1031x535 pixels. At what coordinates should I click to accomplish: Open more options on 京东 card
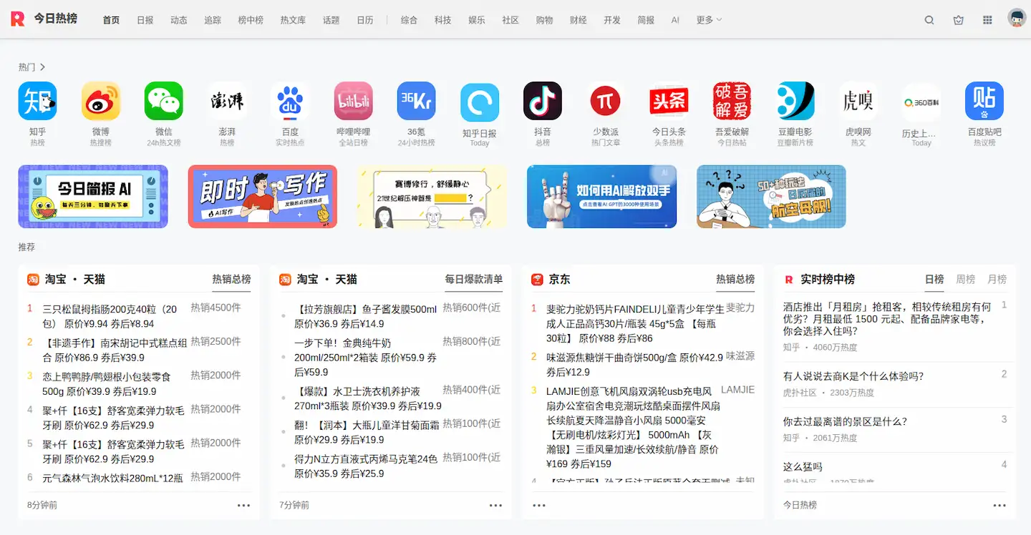(x=539, y=505)
